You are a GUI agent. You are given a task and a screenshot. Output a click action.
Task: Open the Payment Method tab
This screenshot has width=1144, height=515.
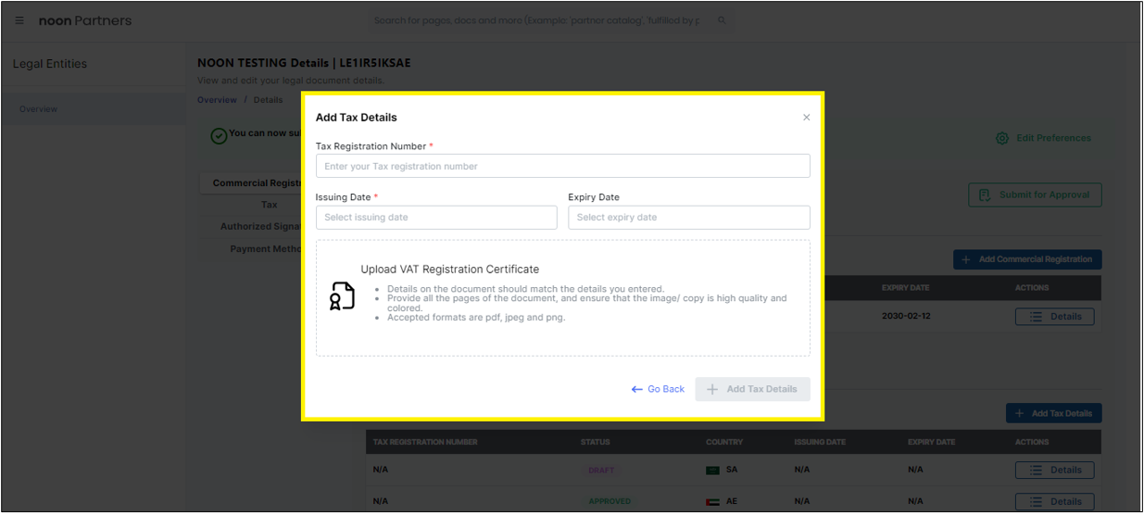[264, 249]
